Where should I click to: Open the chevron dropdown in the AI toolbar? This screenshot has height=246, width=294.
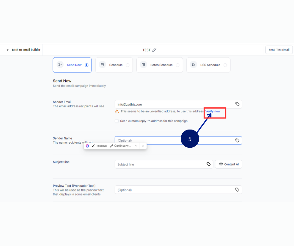[136, 146]
